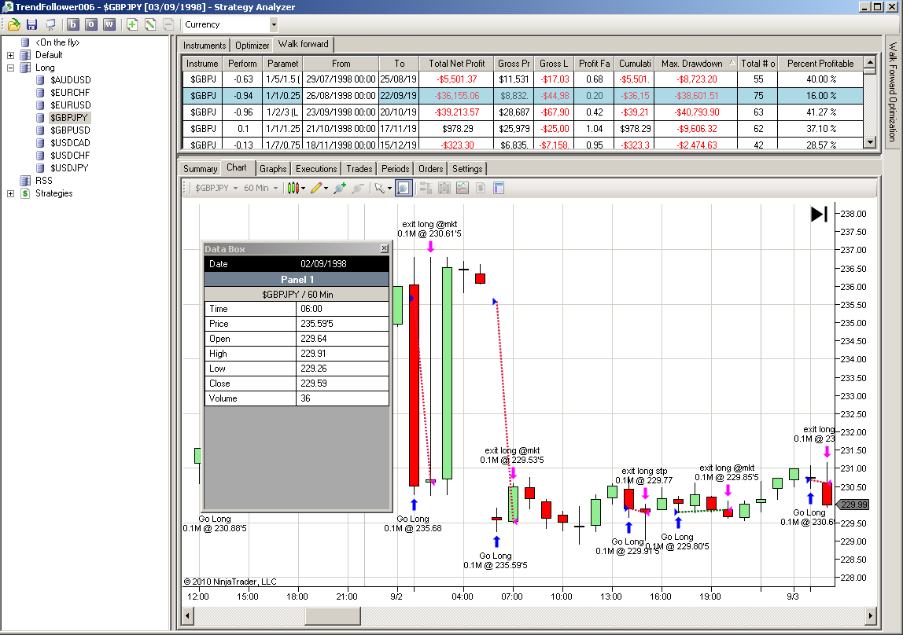
Task: Open the Summary tab
Action: pos(200,168)
